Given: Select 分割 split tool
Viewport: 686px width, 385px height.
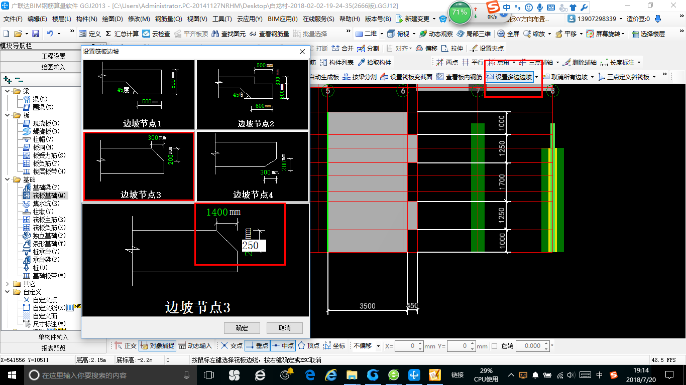Looking at the screenshot, I should point(368,48).
